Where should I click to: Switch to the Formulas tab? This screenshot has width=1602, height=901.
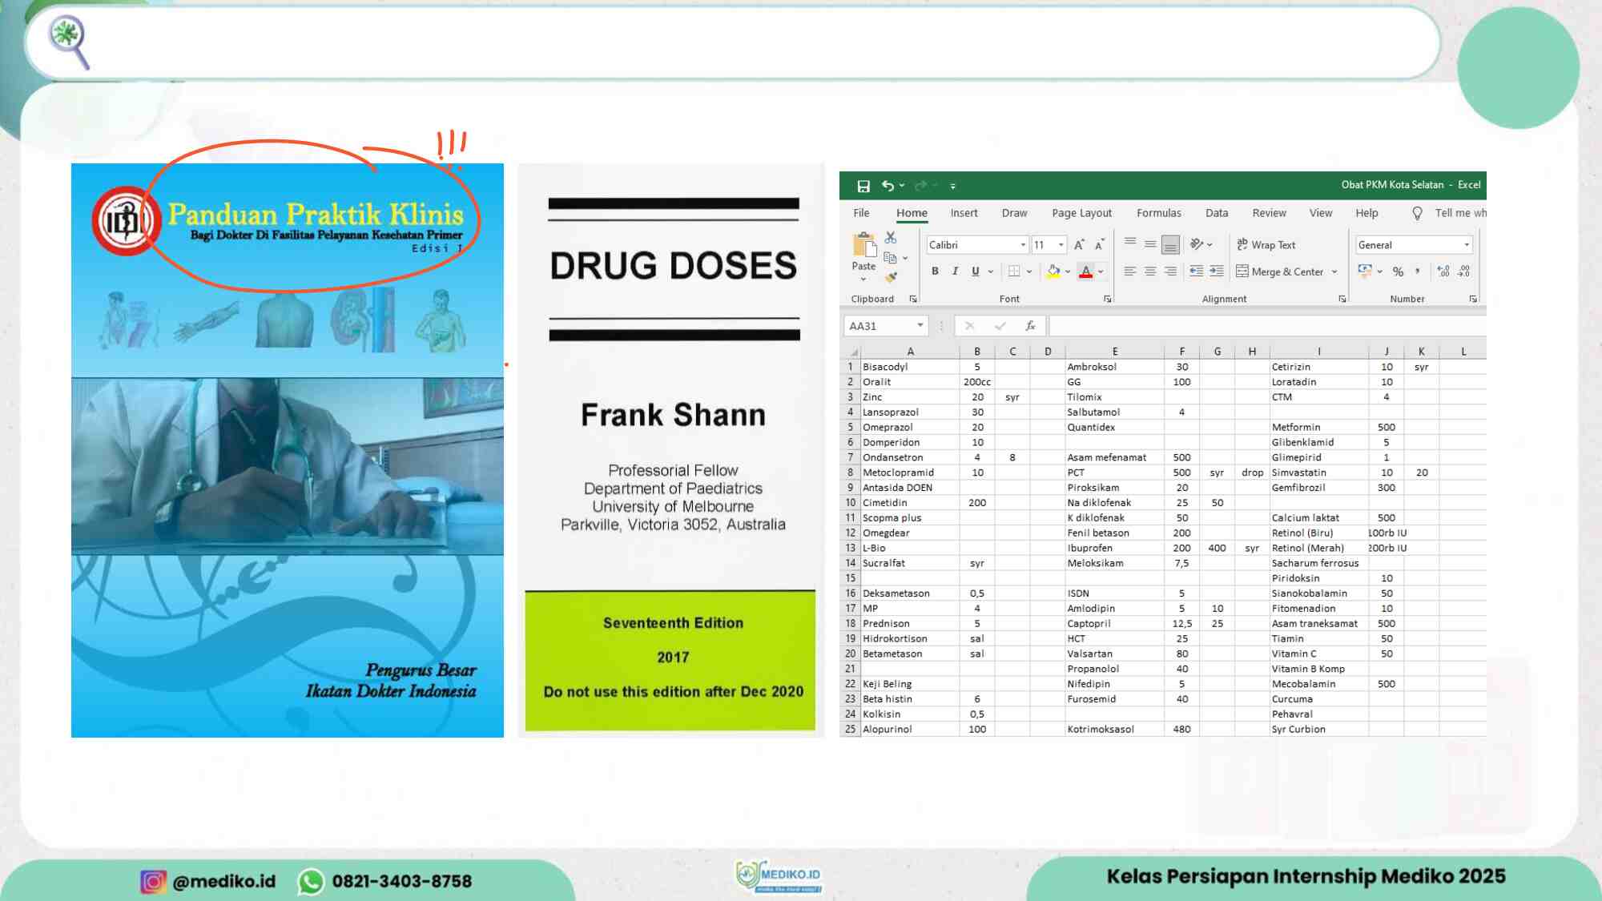1158,213
